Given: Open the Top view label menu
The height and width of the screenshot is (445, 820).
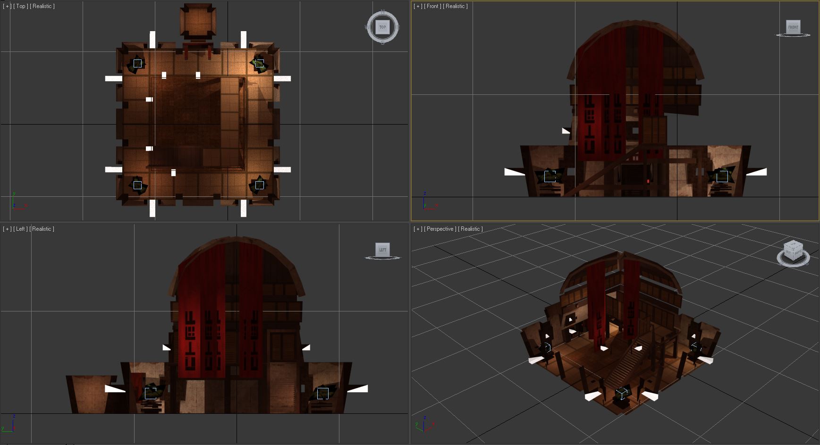Looking at the screenshot, I should [20, 6].
